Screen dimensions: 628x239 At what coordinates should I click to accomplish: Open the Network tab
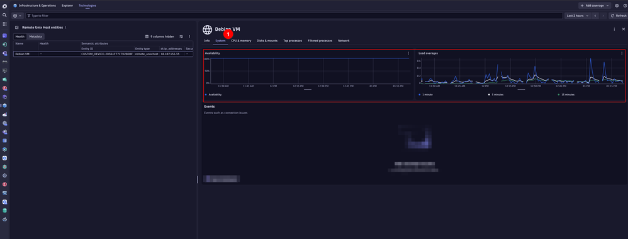tap(344, 41)
